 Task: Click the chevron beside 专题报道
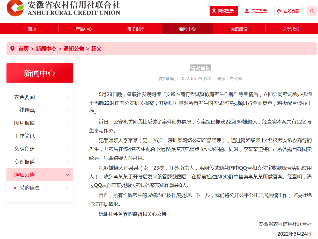tap(67, 162)
